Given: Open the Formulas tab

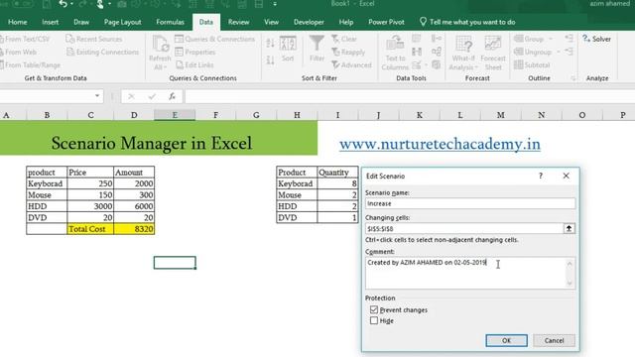Looking at the screenshot, I should (x=170, y=22).
